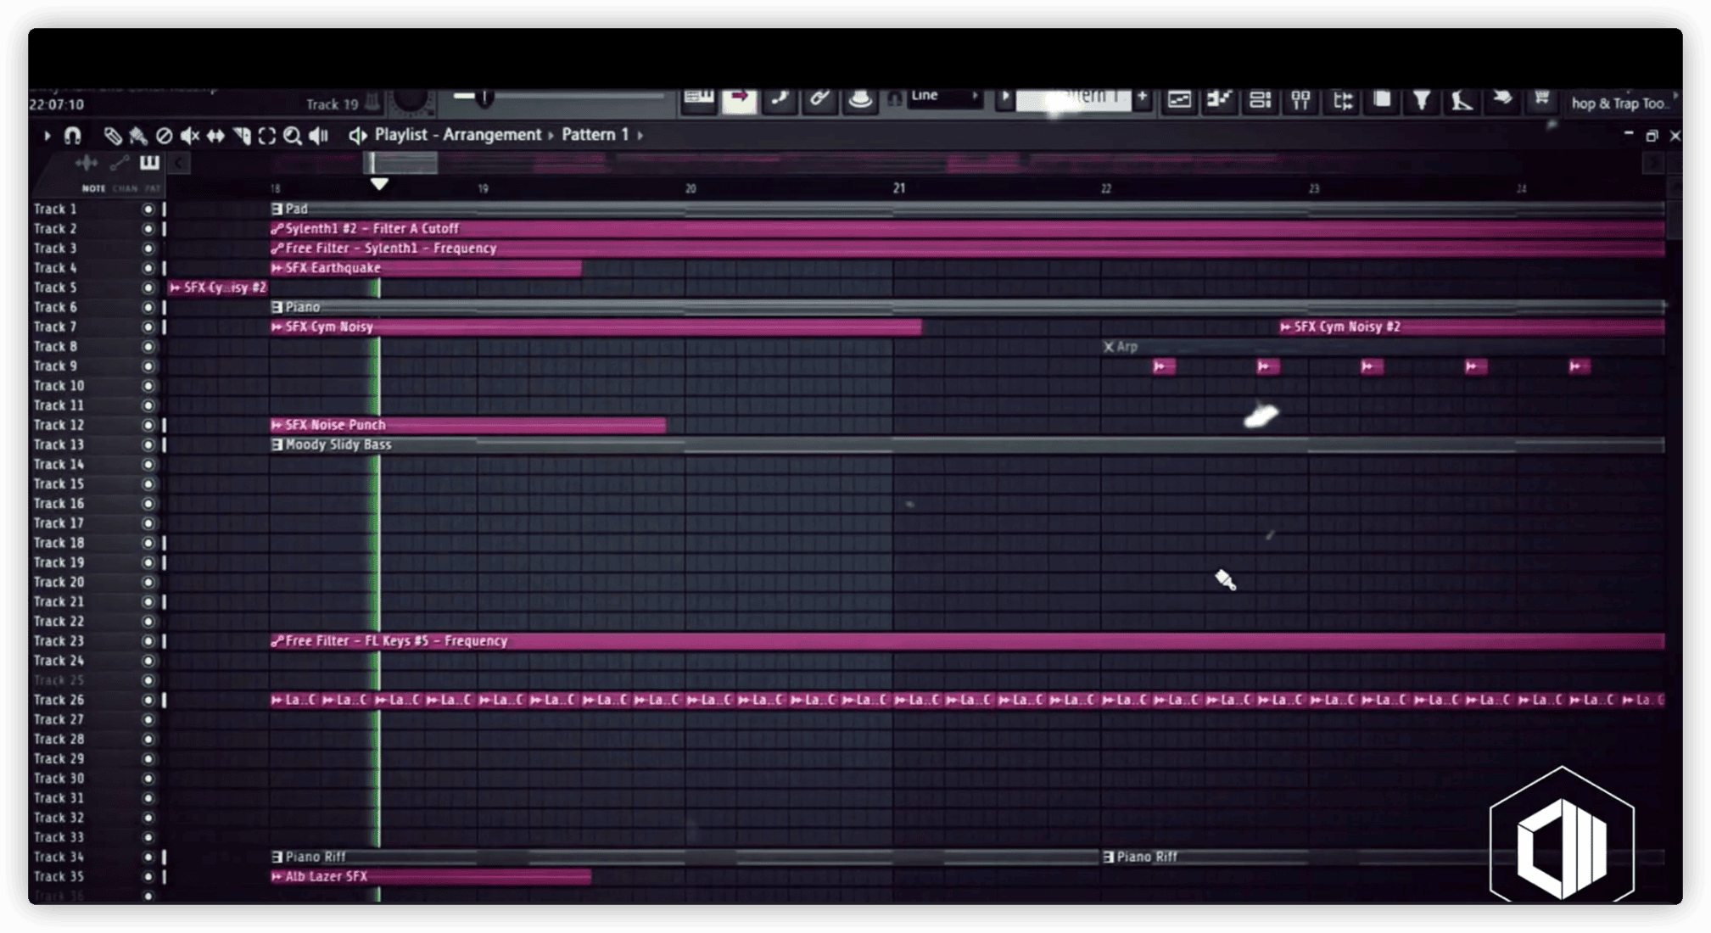The image size is (1711, 933).
Task: Click the top horizontal slider handle
Action: [x=484, y=98]
